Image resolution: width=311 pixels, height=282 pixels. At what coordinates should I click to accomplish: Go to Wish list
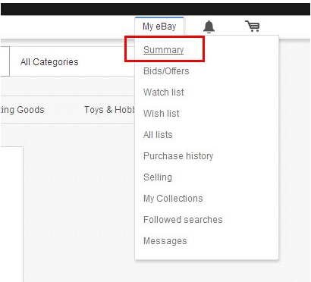[x=162, y=114]
